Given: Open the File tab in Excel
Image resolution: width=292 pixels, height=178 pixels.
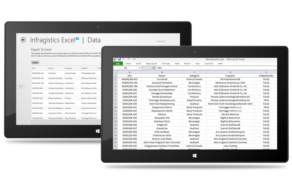Looking at the screenshot, I should click(118, 63).
